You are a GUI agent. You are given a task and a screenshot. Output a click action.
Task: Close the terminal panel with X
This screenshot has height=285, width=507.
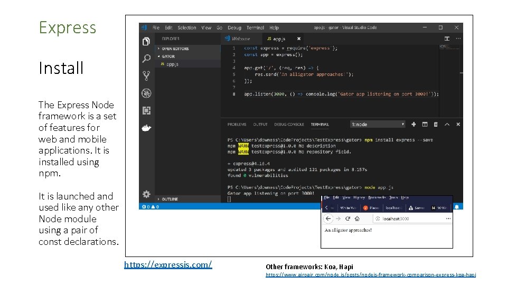click(x=458, y=124)
